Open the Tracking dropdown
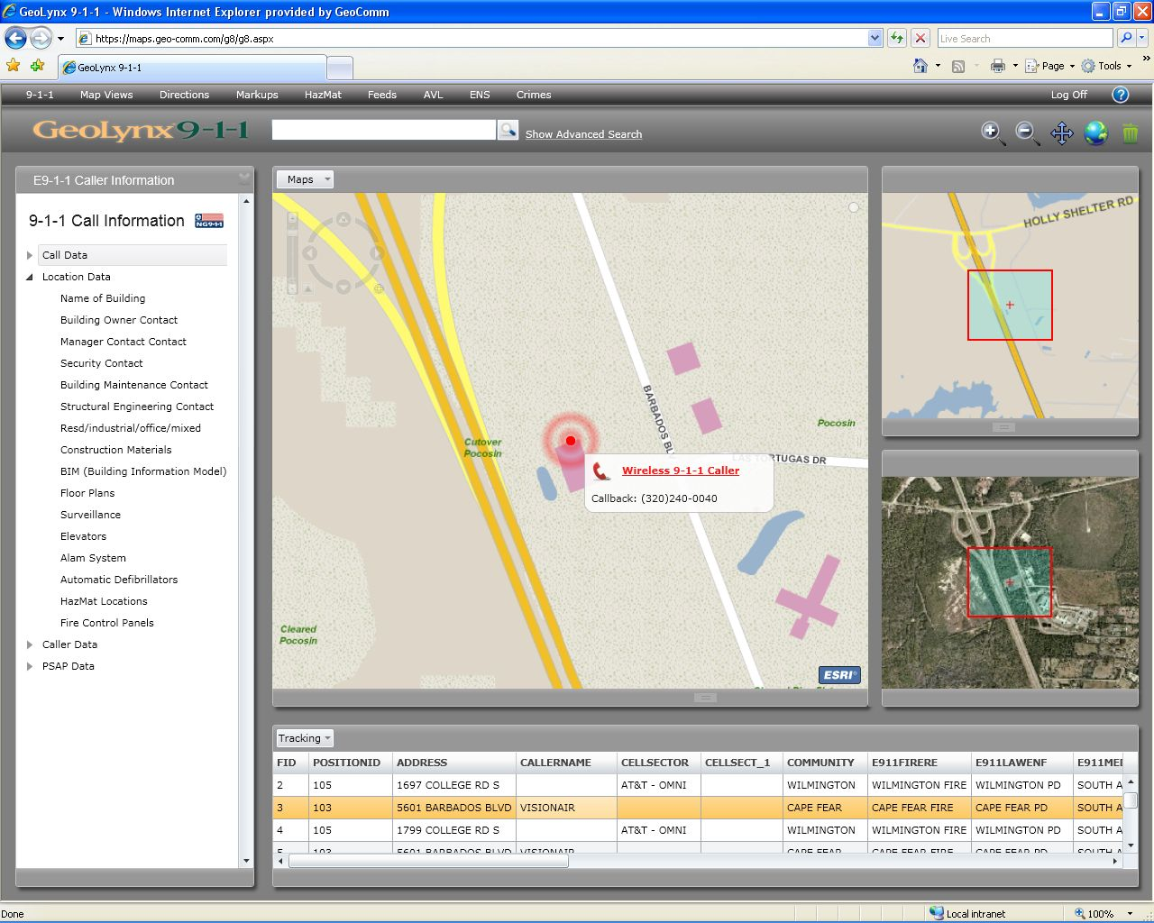This screenshot has width=1154, height=923. 305,738
